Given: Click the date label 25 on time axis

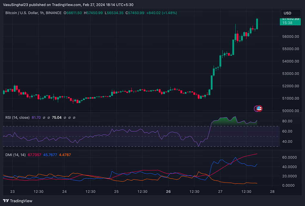Looking at the screenshot, I should 116,192.
